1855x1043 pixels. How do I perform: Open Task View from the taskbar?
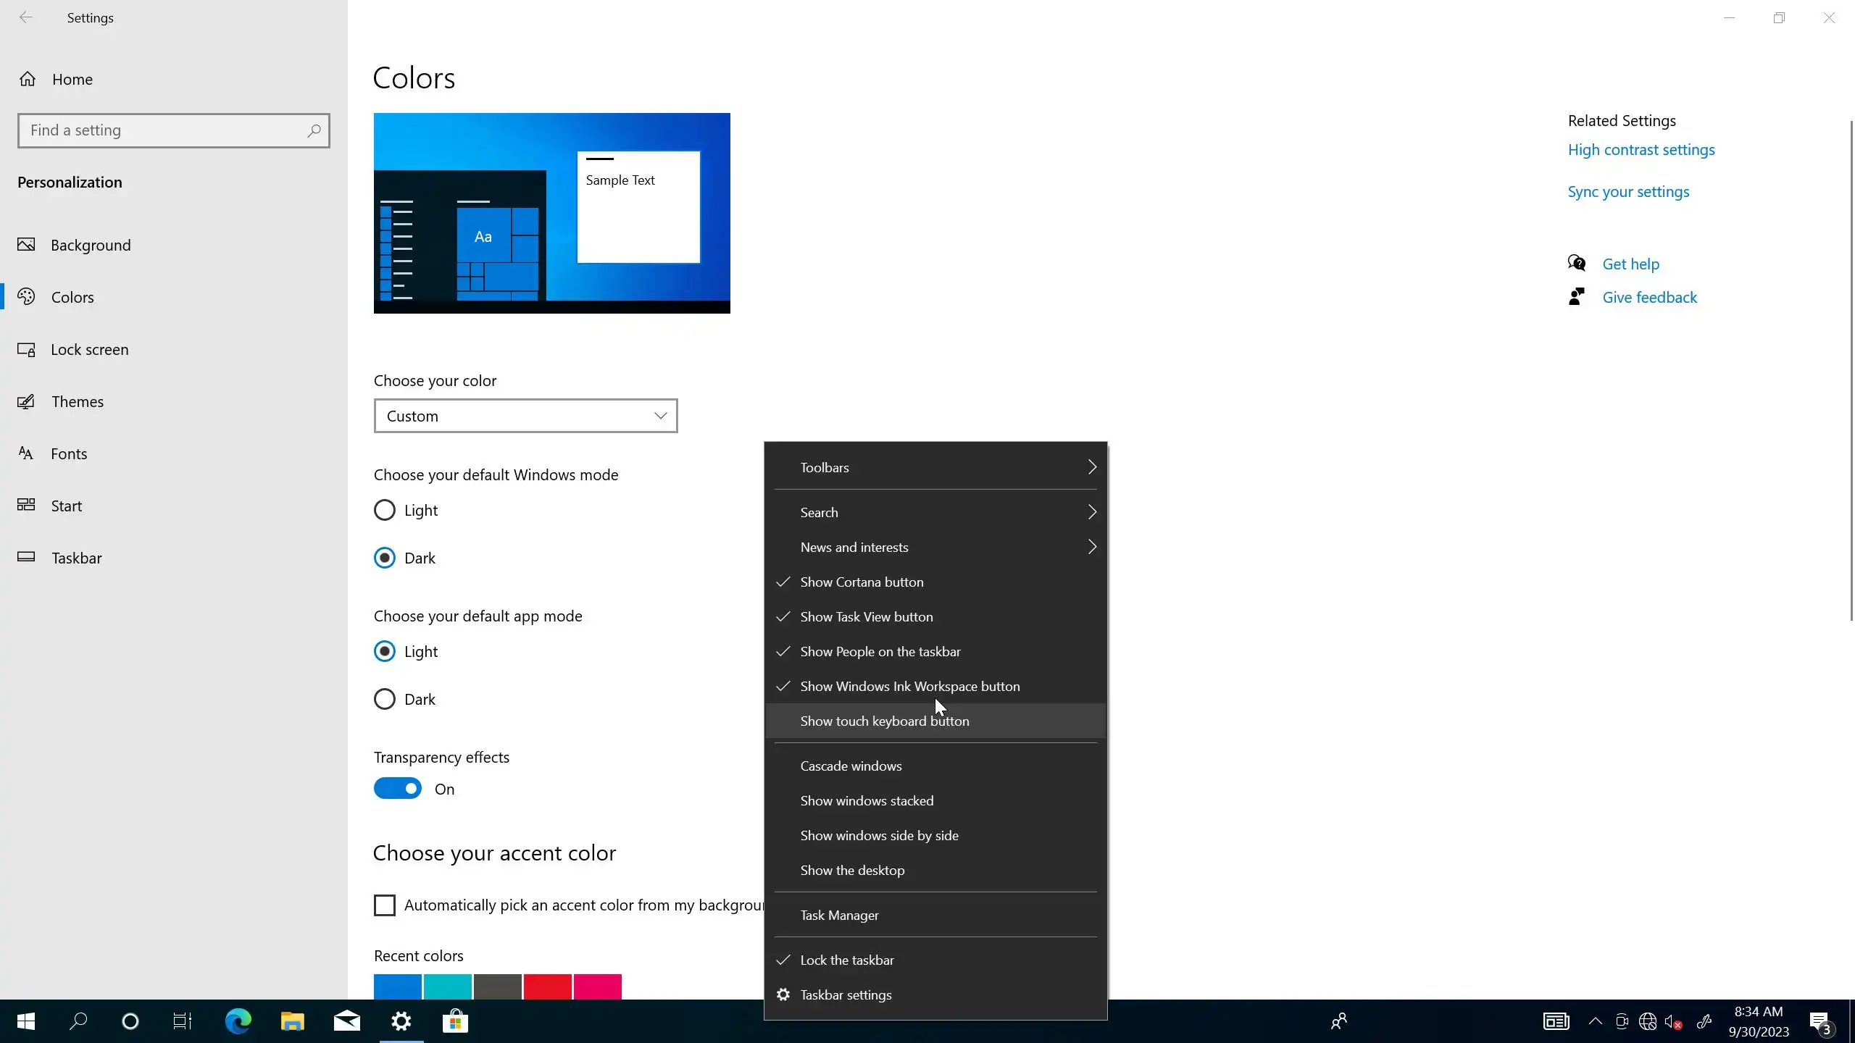pos(182,1021)
